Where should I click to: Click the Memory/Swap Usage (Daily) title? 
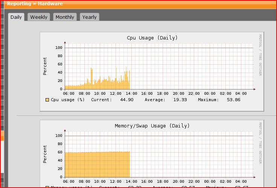[152, 126]
